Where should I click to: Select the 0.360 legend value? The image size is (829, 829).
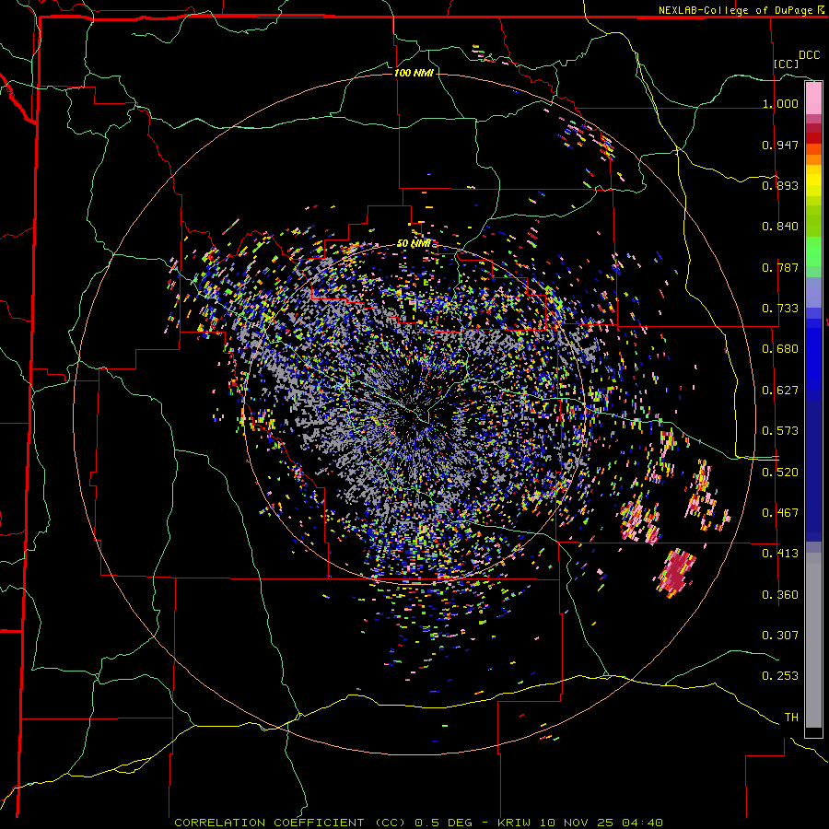[x=780, y=595]
